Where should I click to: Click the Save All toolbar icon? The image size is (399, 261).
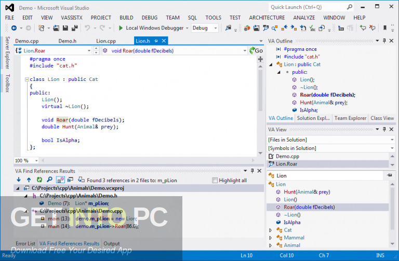click(x=75, y=28)
